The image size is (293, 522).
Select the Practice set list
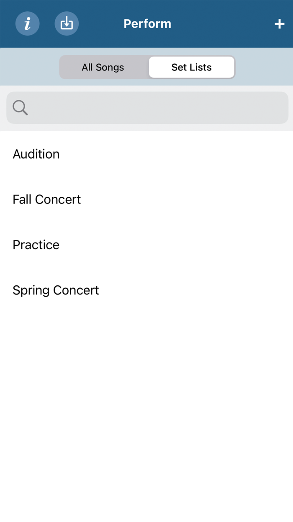36,245
